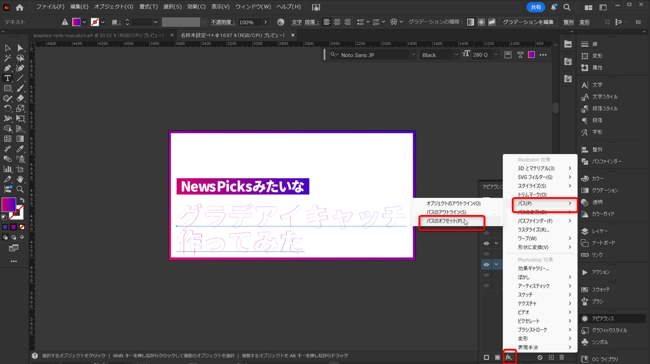
Task: Click the trash icon in Appearance panel
Action: 562,357
